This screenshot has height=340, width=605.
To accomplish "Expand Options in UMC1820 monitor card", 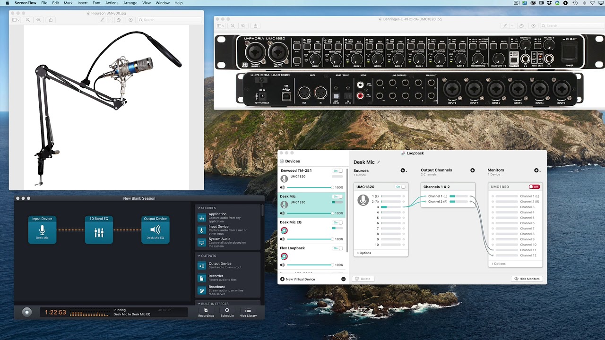I will [498, 264].
